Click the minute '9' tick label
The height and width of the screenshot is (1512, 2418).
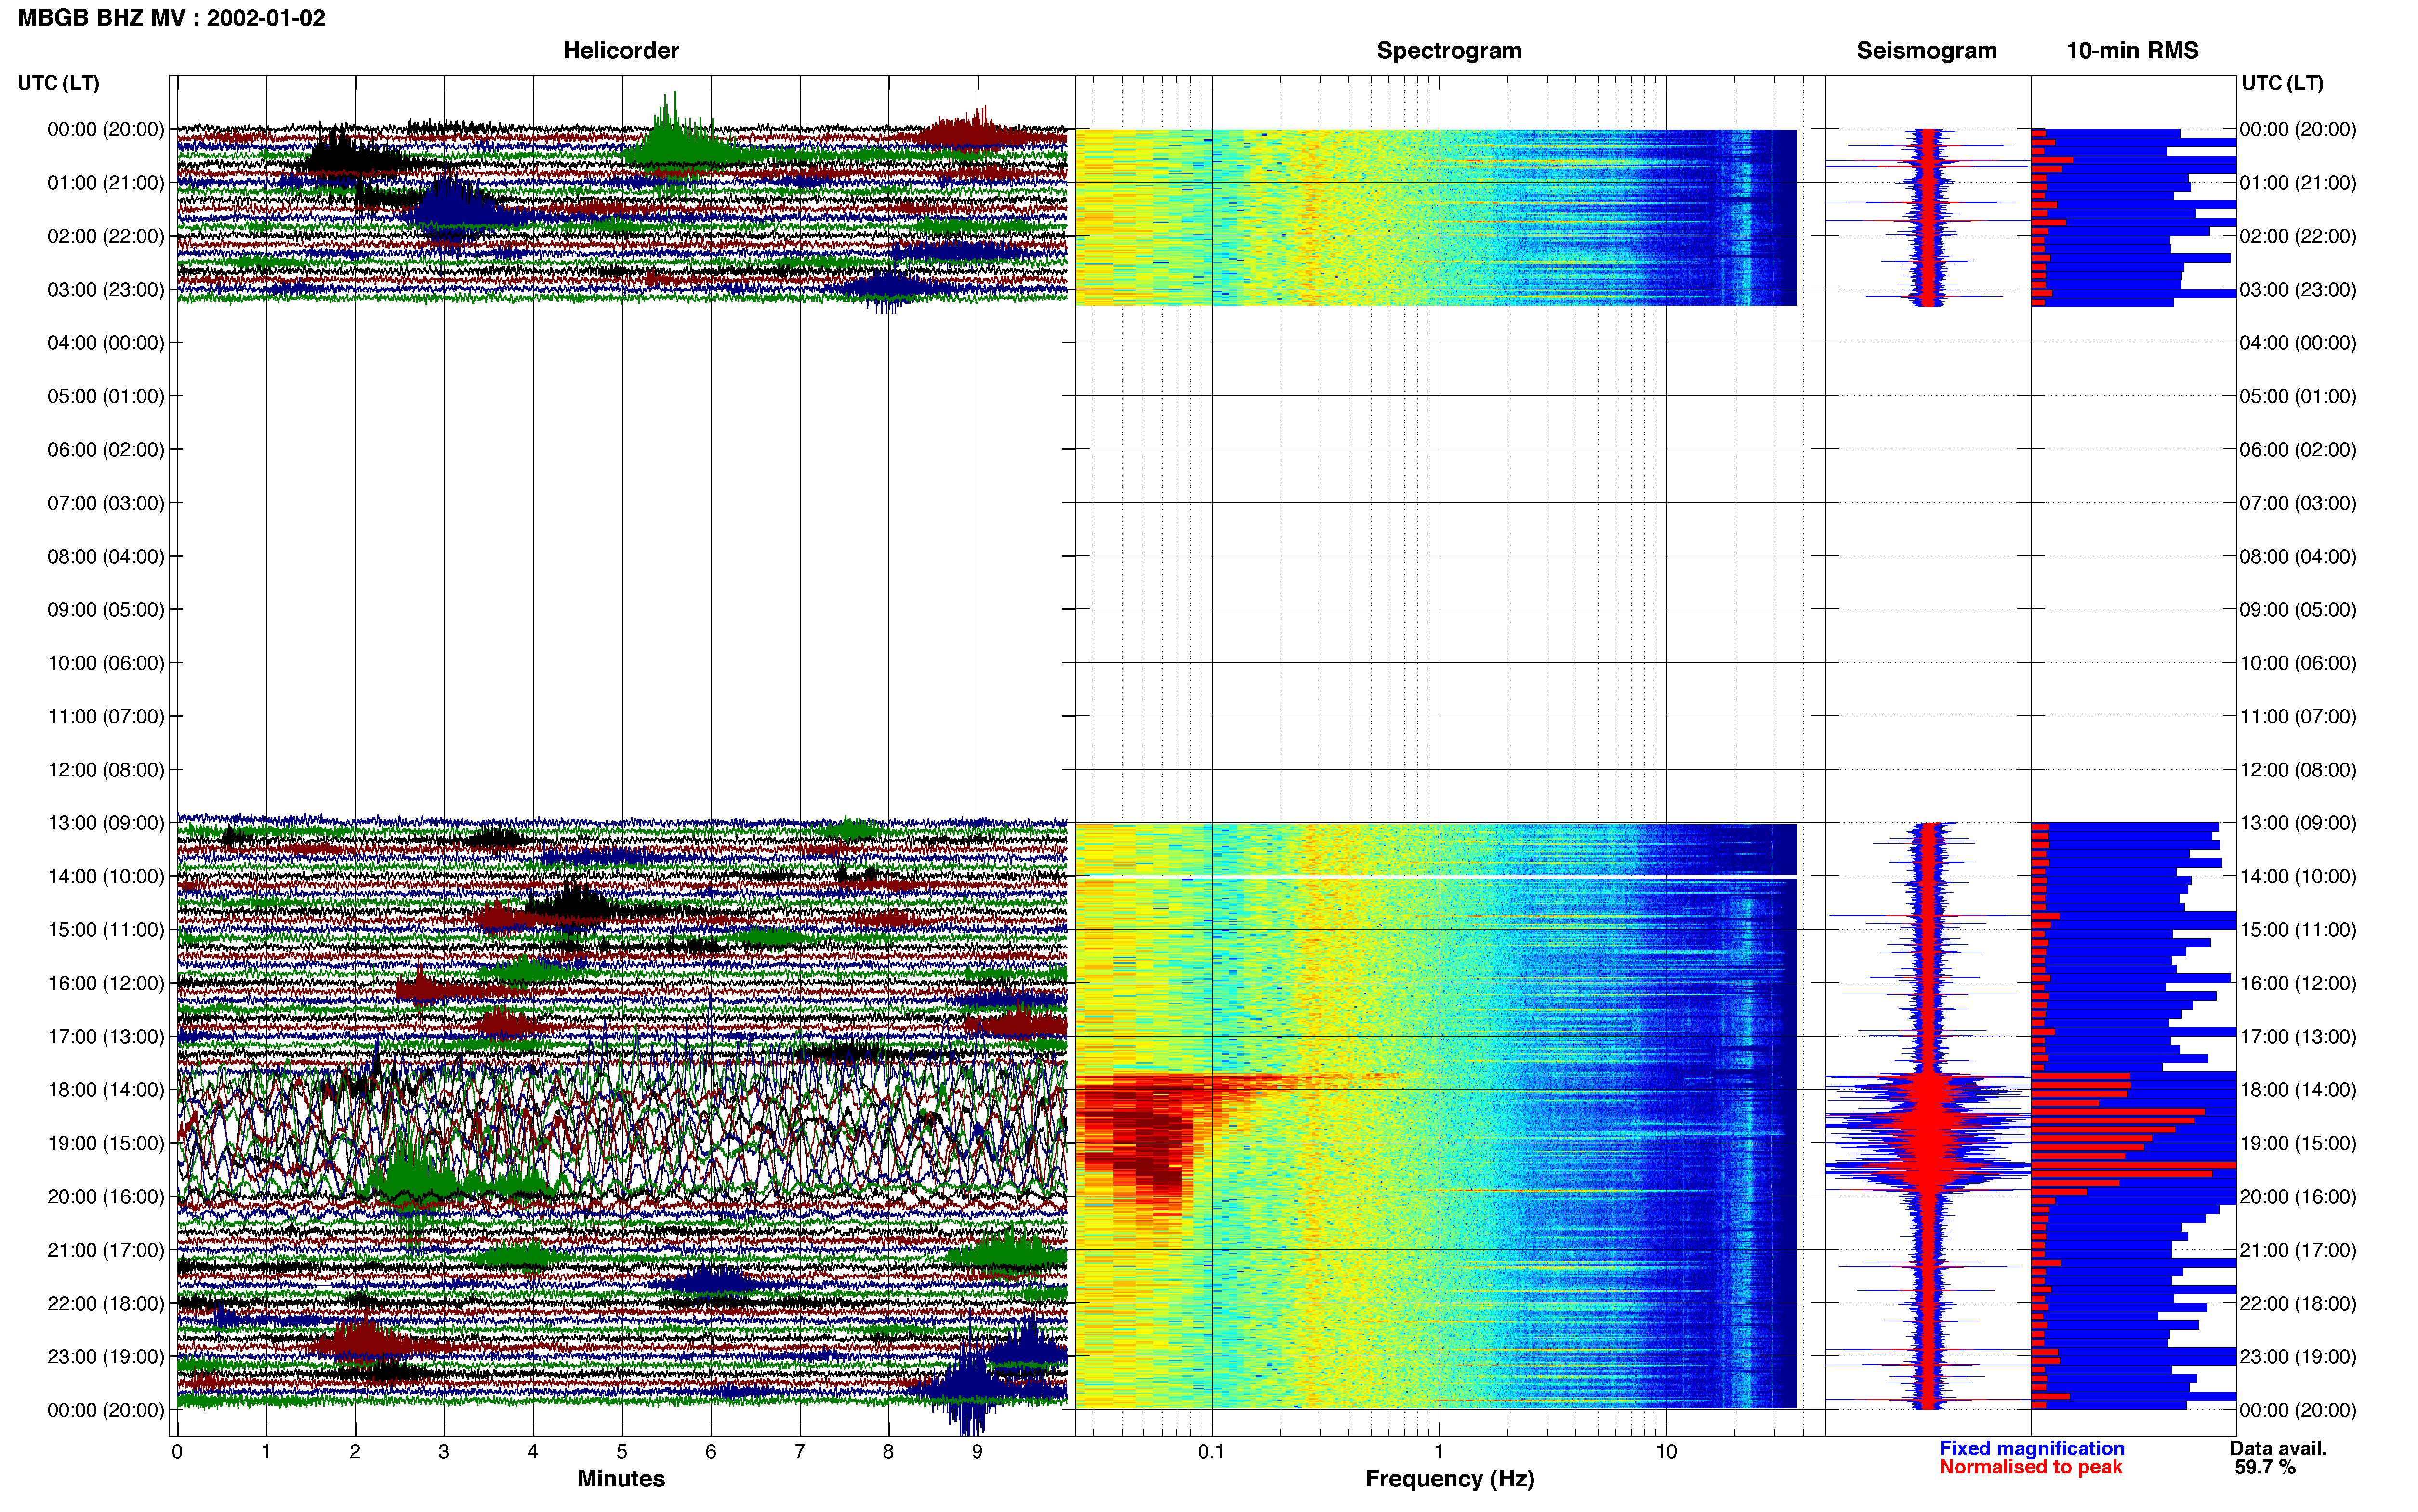[977, 1452]
